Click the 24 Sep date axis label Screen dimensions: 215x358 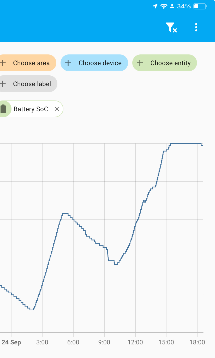tap(11, 342)
